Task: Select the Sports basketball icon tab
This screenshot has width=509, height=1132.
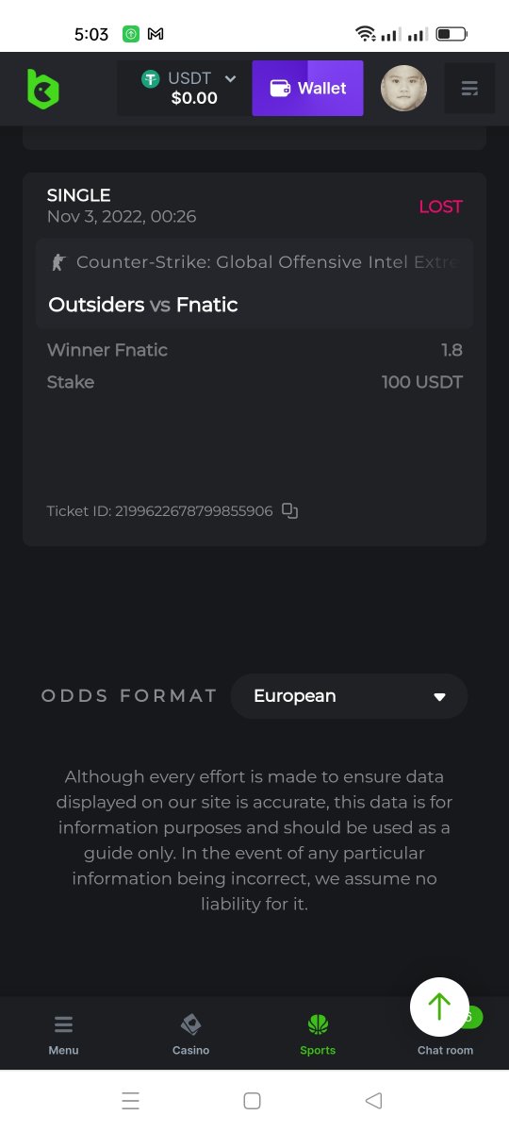Action: coord(318,1034)
